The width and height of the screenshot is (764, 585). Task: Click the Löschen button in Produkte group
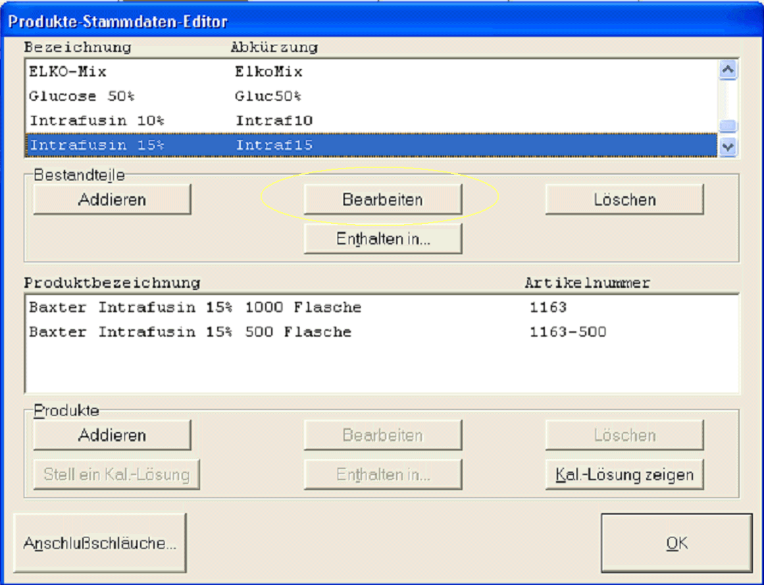coord(624,435)
